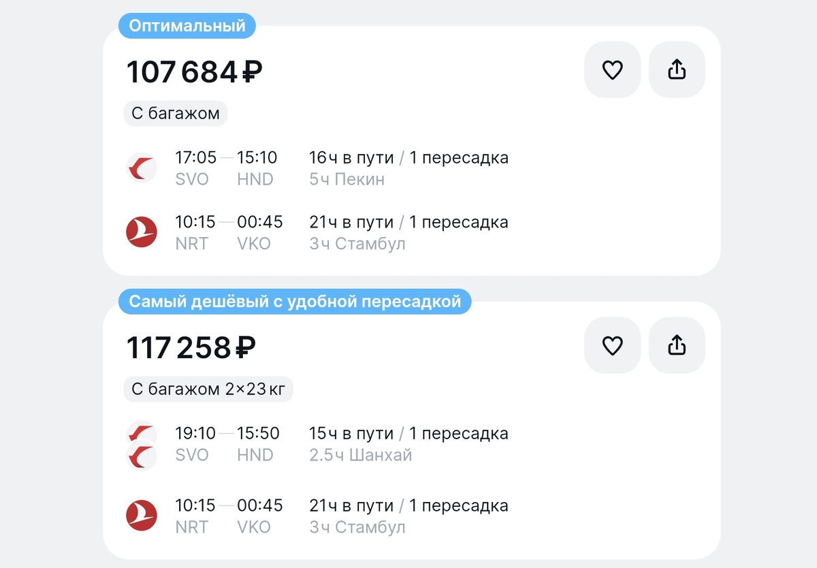Screen dimensions: 817x568
Task: Click the 107 684 ₽ price to open the offer
Action: pyautogui.click(x=195, y=69)
